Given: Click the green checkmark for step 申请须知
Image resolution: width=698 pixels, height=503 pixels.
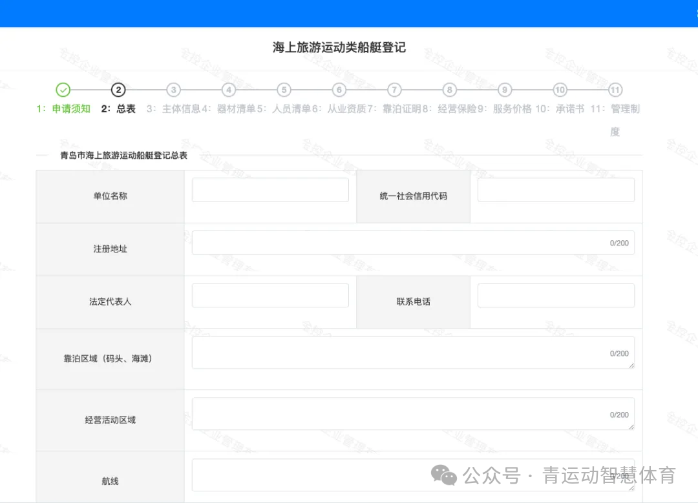Looking at the screenshot, I should coord(63,90).
